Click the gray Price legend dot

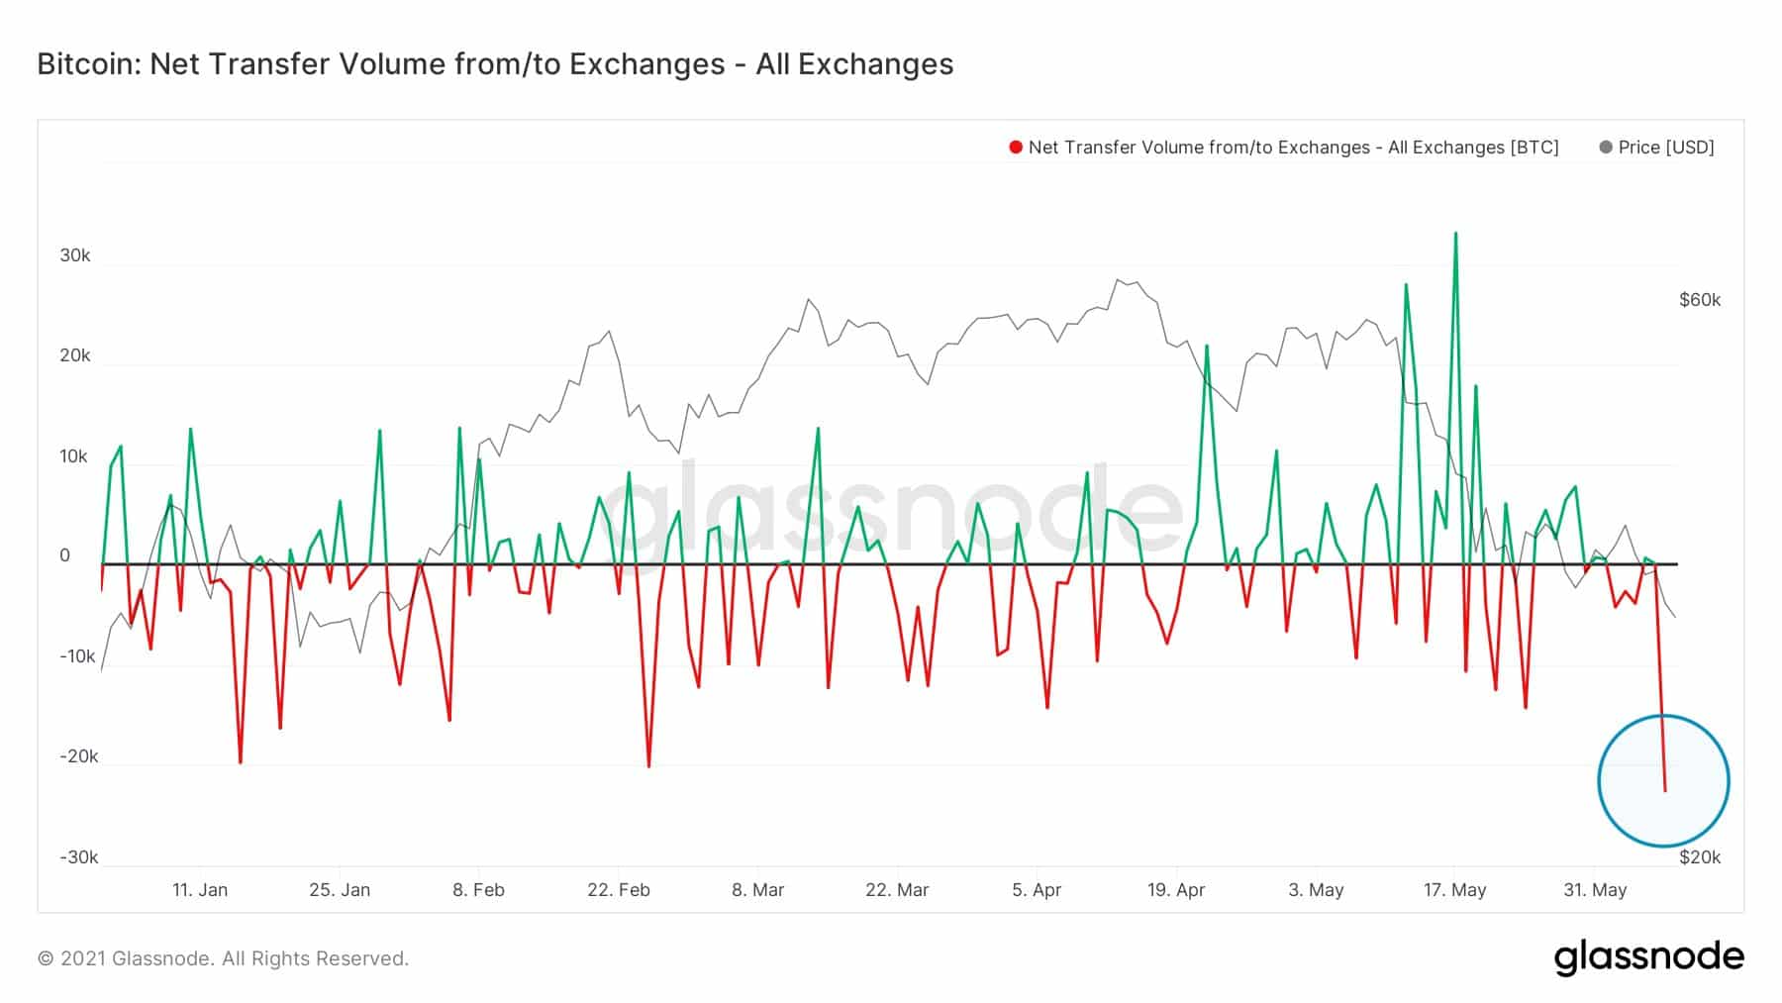click(1605, 148)
